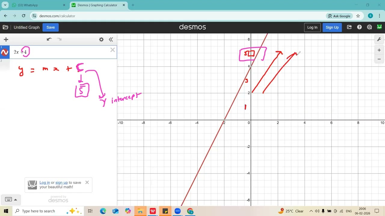Image resolution: width=385 pixels, height=216 pixels.
Task: Open the Desmos graph settings wrench
Action: click(x=379, y=39)
